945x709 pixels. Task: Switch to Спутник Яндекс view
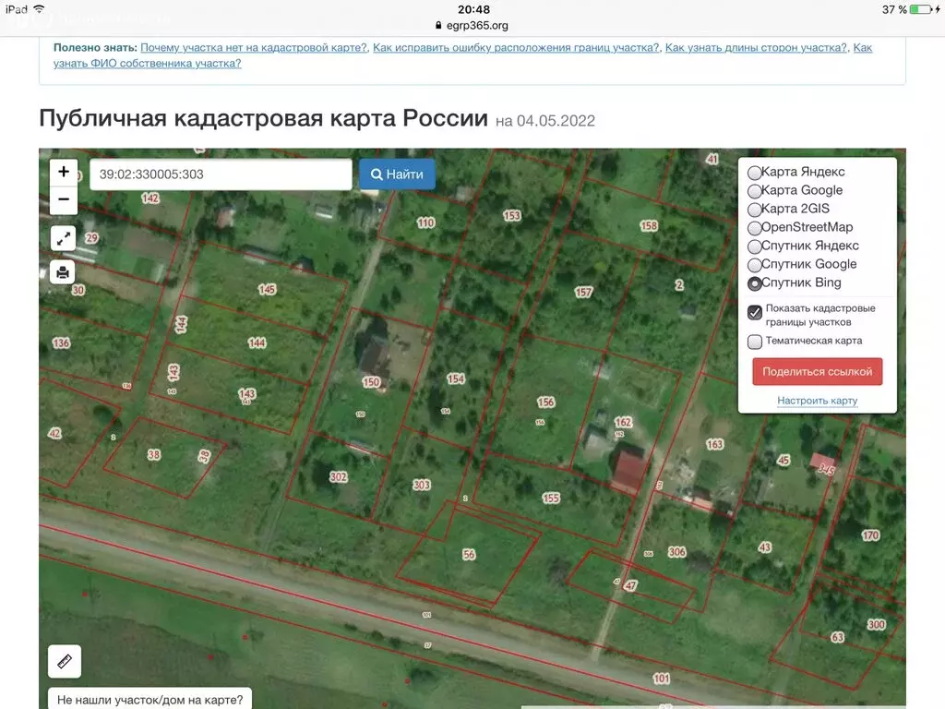coord(755,246)
